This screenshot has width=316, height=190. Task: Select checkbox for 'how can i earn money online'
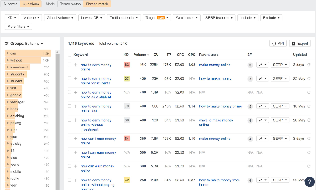coord(70,139)
